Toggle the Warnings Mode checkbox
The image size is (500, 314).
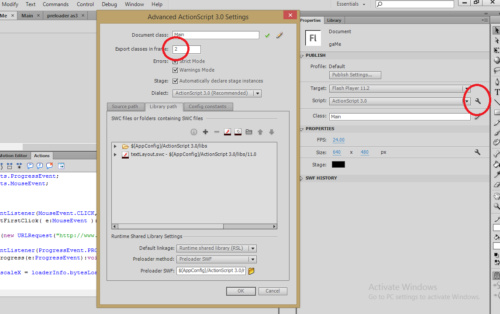pyautogui.click(x=175, y=70)
